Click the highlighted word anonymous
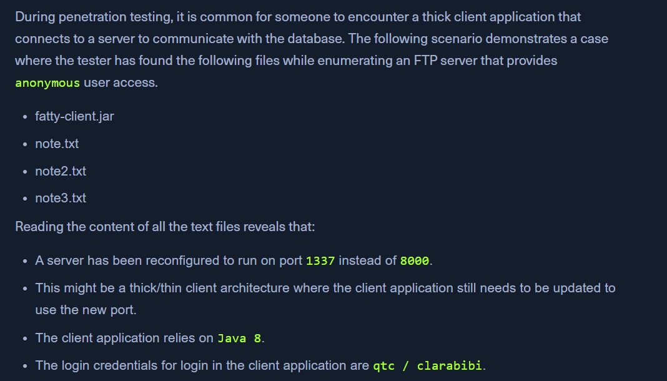667x381 pixels. point(47,82)
